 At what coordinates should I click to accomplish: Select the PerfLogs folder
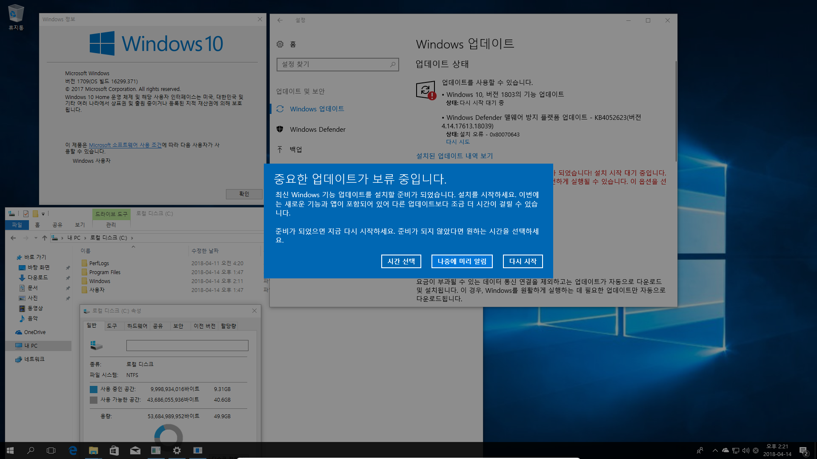tap(99, 263)
